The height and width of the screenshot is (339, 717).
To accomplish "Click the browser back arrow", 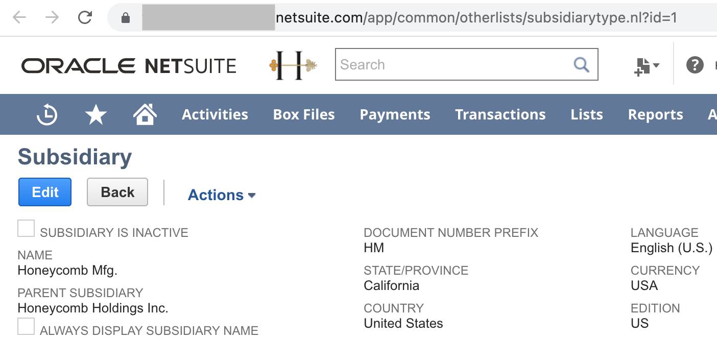I will point(19,18).
